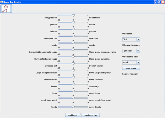Click the punch from guard slider handle
Screen dimensions: 165x118
click(x=73, y=98)
